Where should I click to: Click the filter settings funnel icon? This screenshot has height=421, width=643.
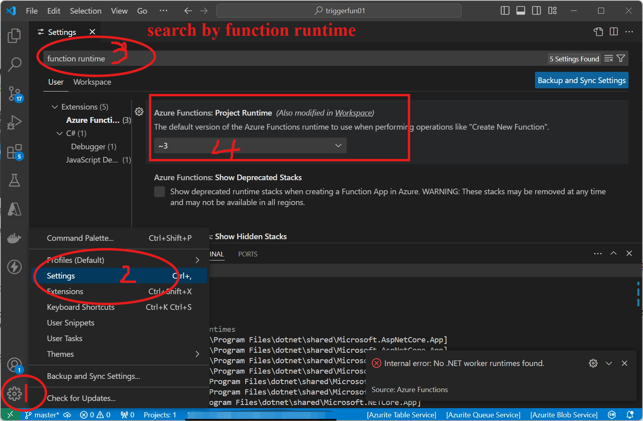[621, 59]
